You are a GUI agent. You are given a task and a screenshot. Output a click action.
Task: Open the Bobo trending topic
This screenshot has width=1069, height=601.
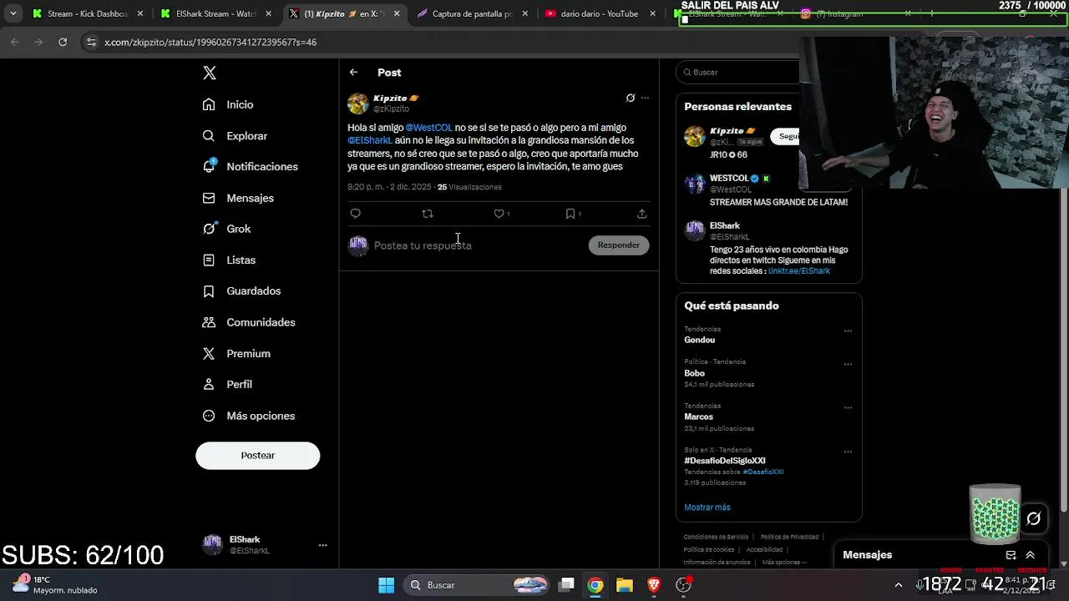coord(694,373)
